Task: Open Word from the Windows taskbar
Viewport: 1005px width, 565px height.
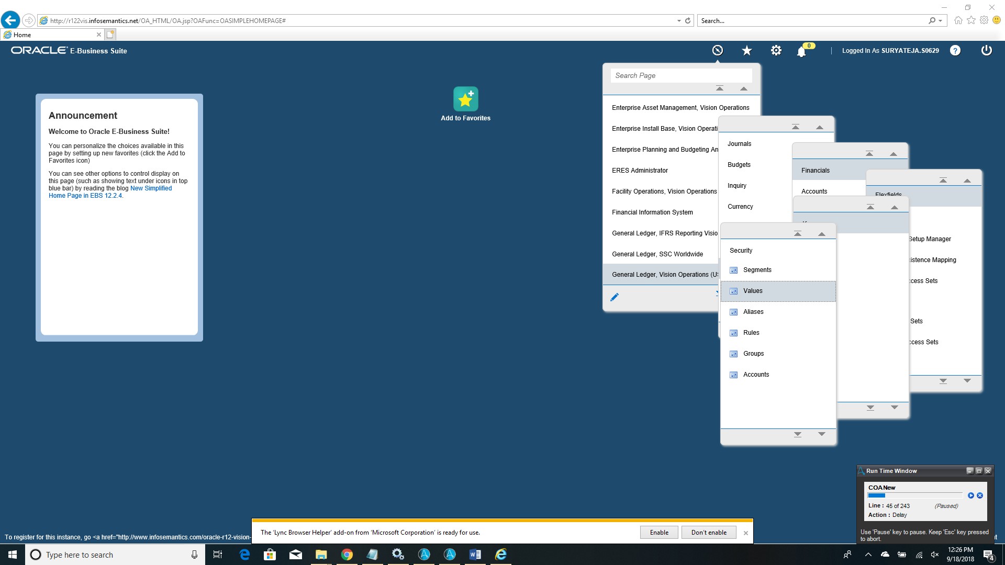Action: 475,555
